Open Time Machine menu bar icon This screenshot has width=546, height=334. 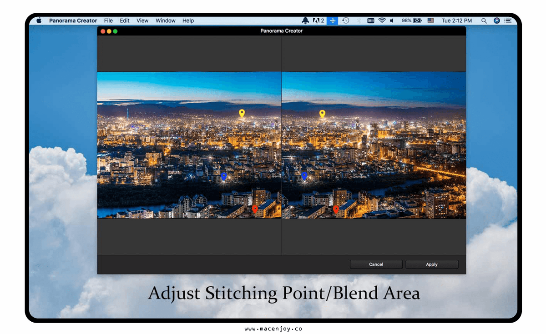point(346,20)
